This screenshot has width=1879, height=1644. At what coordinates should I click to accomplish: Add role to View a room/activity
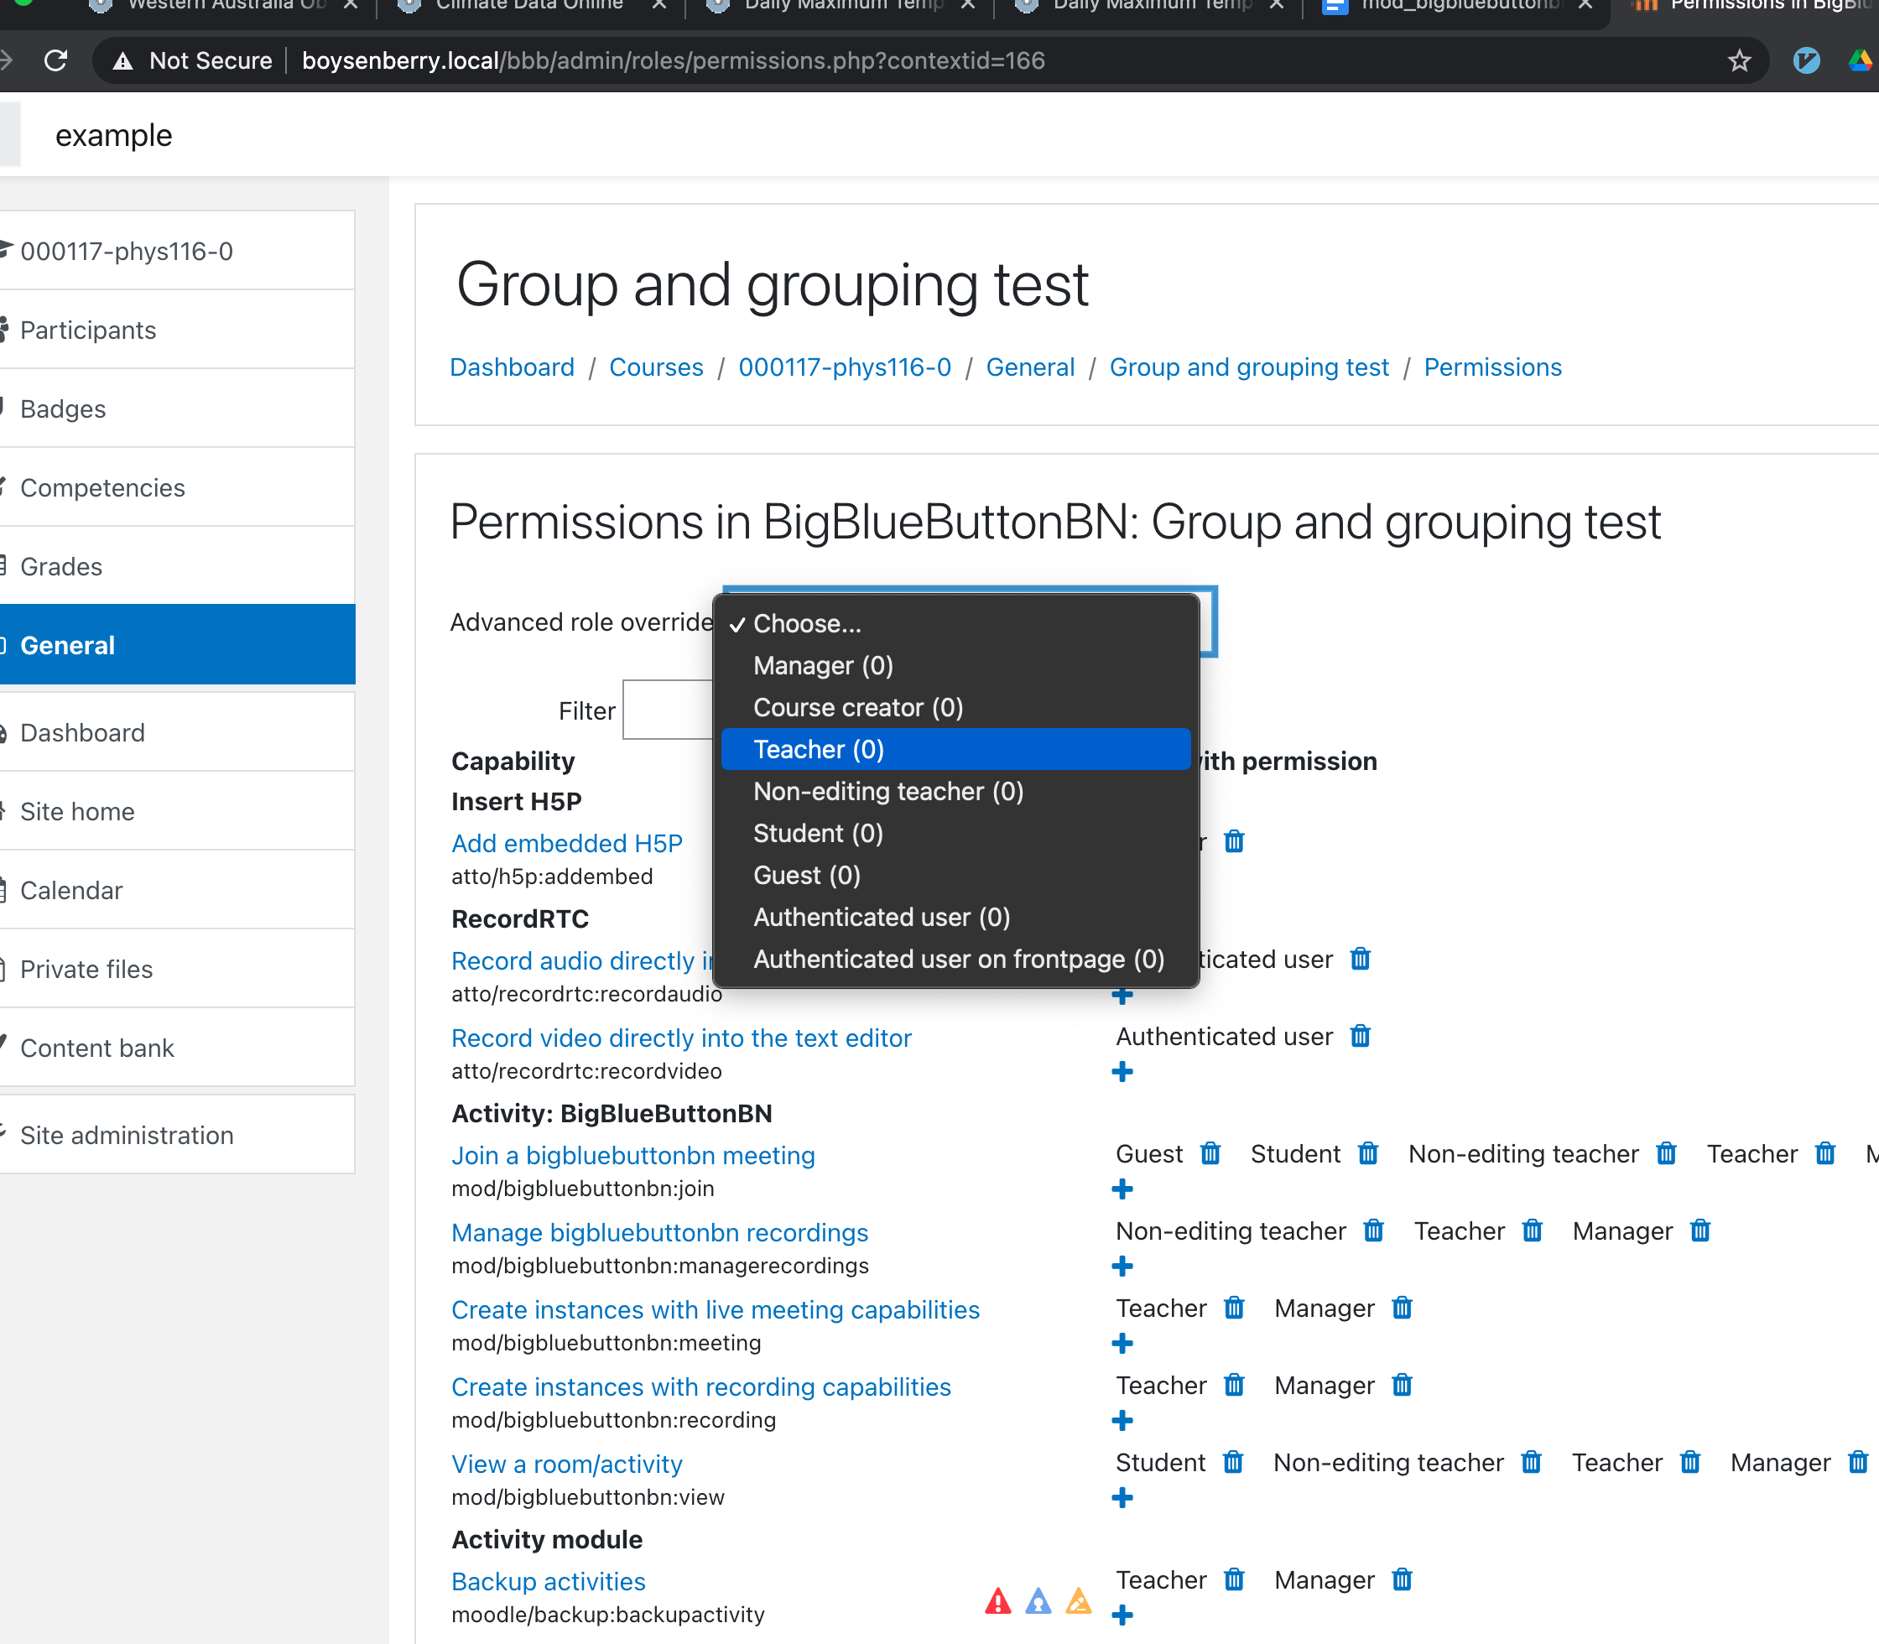(x=1122, y=1497)
